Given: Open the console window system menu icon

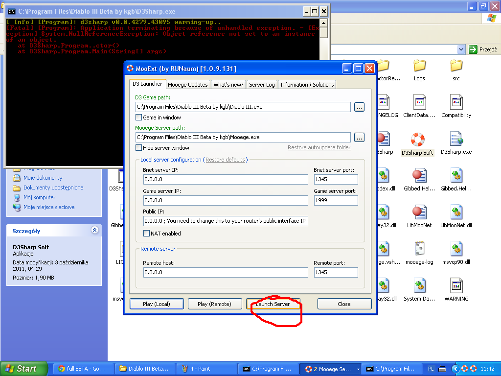Looking at the screenshot, I should pos(12,12).
